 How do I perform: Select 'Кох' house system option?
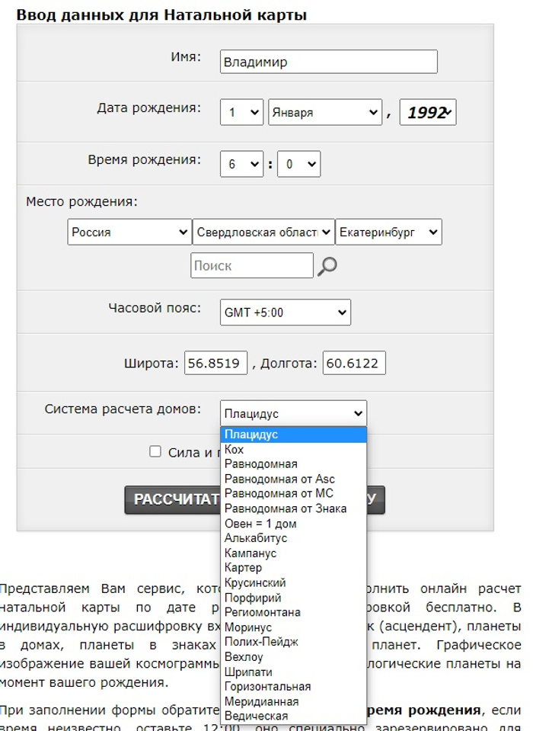tap(235, 450)
